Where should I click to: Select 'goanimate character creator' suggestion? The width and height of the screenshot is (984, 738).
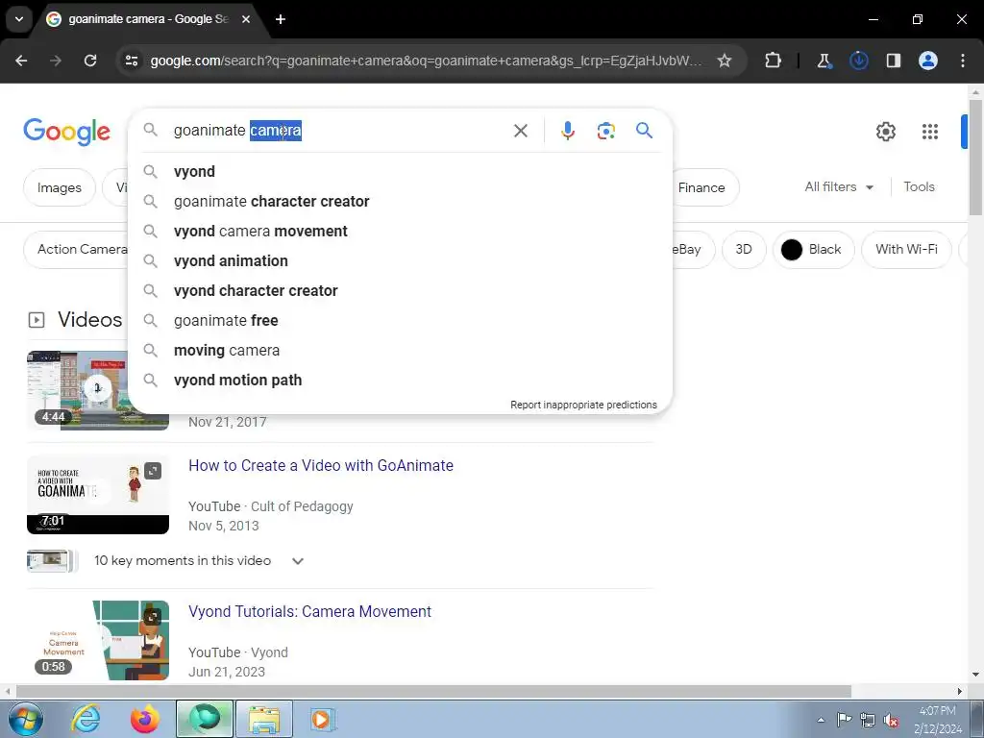click(x=400, y=202)
